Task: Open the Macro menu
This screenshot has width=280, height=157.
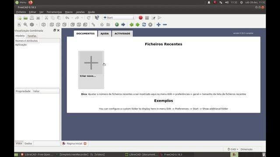Action: click(x=69, y=12)
